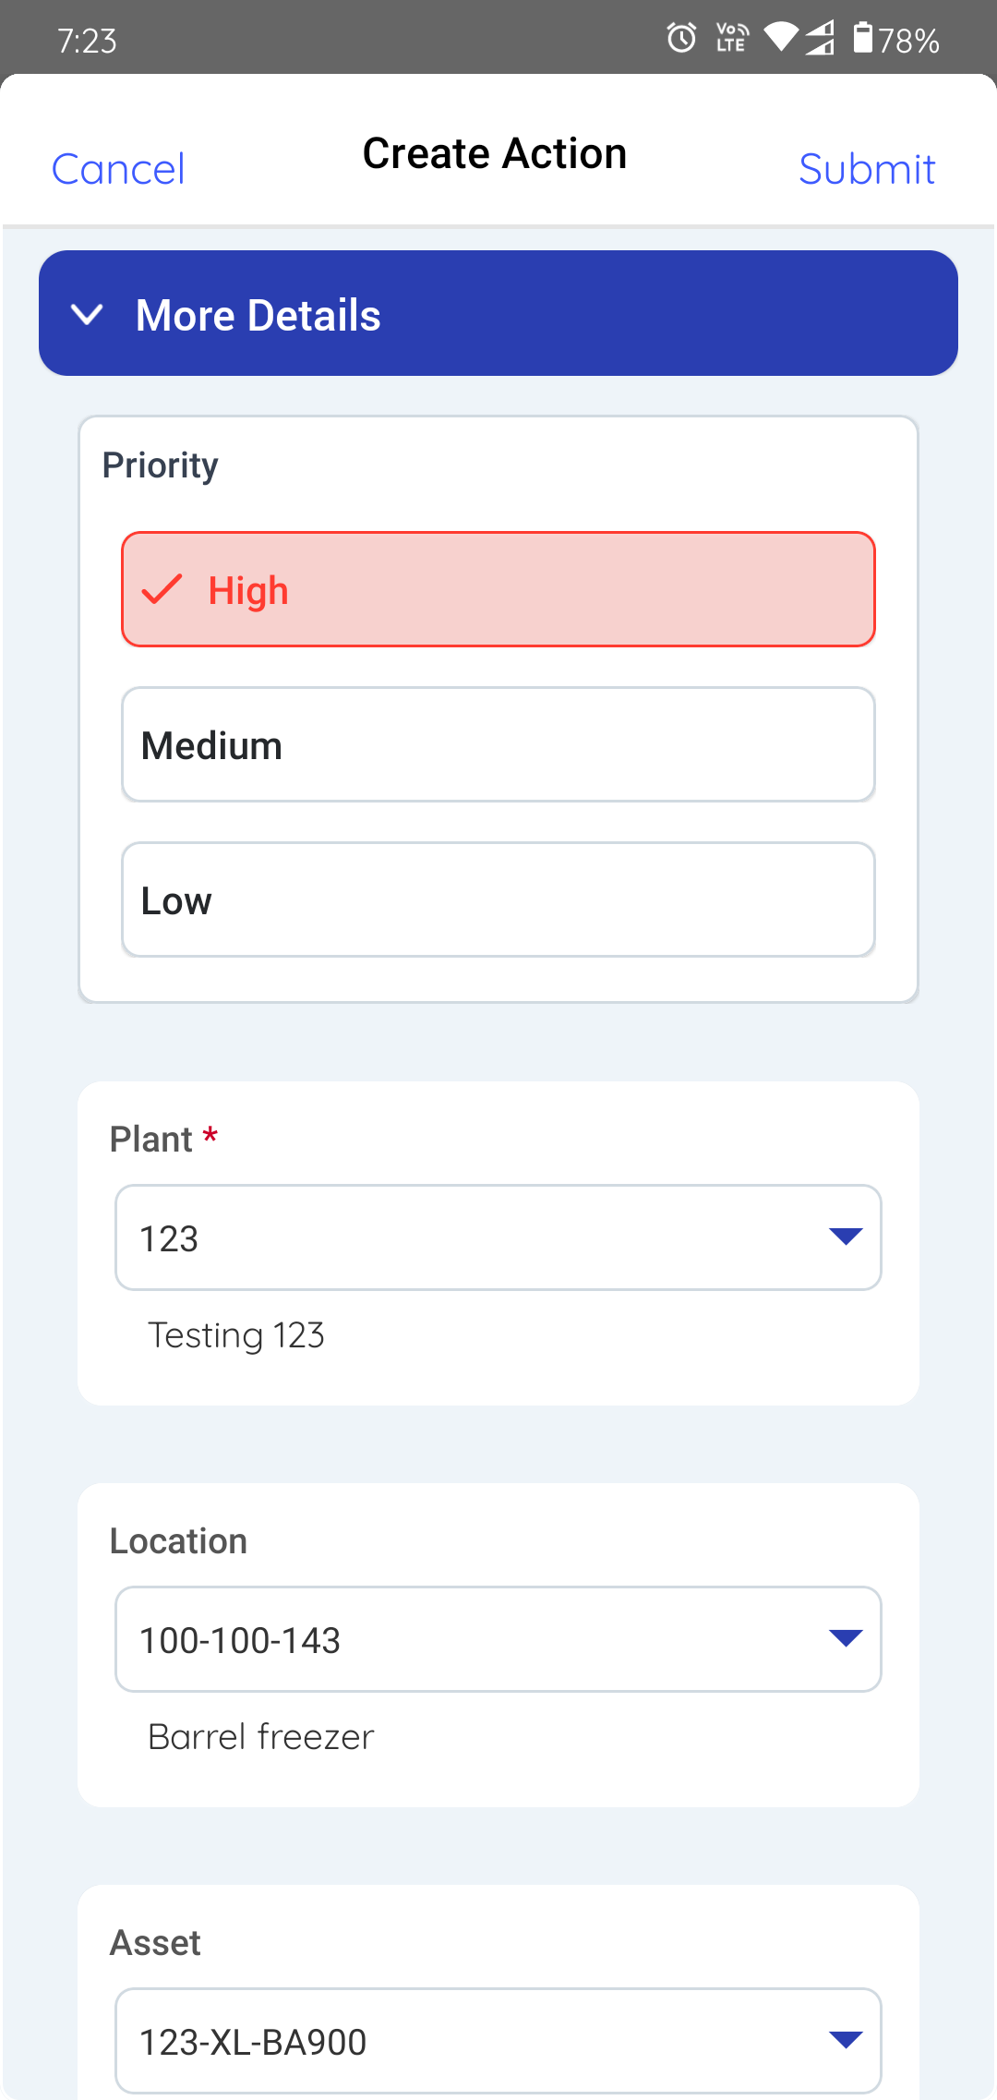
Task: Tap the Create Action title
Action: [x=495, y=153]
